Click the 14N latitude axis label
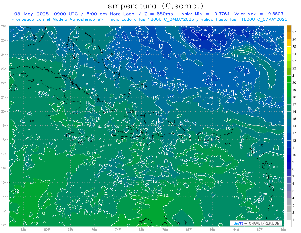This screenshot has width=301, height=233. point(4,197)
